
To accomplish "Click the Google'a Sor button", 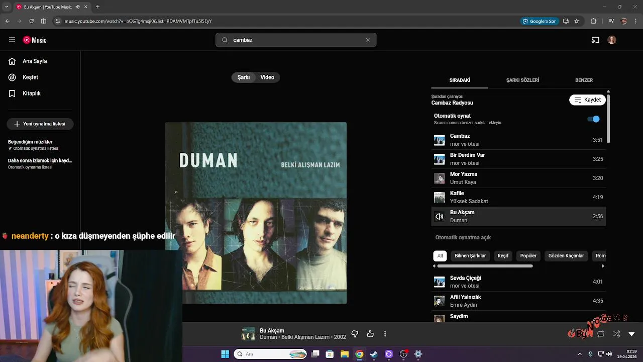I will click(540, 21).
